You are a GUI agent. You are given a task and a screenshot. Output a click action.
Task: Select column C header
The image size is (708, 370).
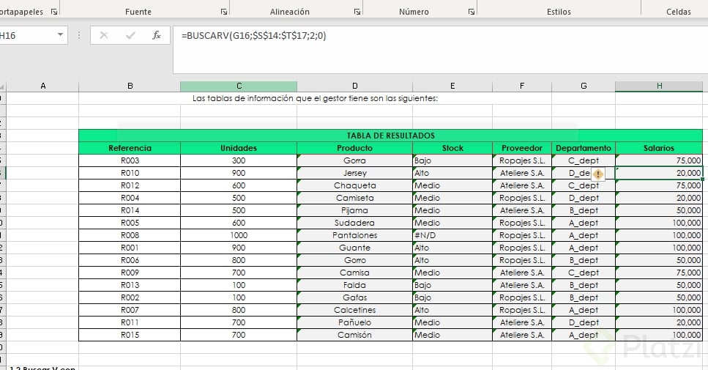click(x=239, y=86)
